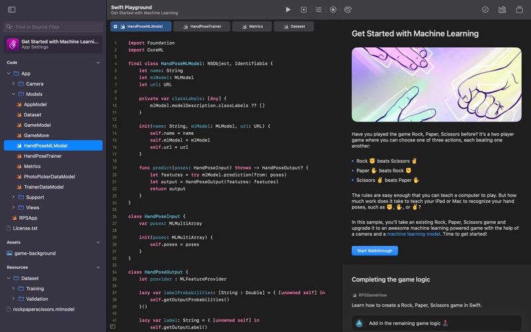Open License.txt file
The width and height of the screenshot is (531, 332).
[x=25, y=228]
